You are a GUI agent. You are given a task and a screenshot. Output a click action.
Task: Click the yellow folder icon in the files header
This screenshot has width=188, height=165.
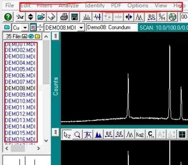coord(37,36)
